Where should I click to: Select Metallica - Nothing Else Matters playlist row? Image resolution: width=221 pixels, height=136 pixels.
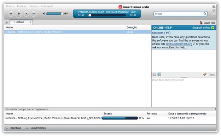(x=77, y=32)
